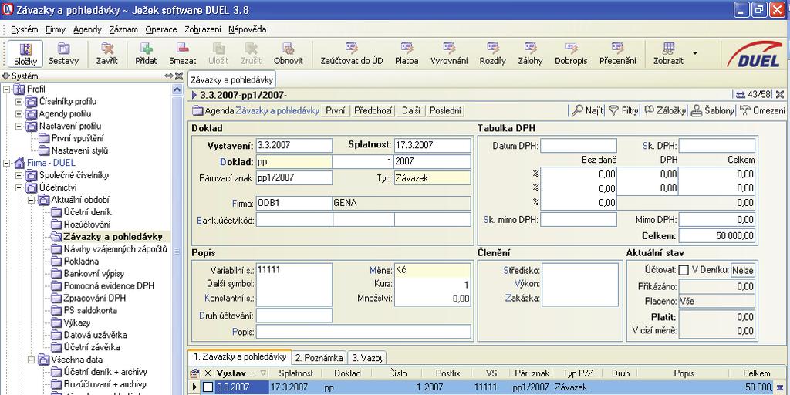Go to Předchozí record
Viewport: 790px width, 395px height.
click(373, 111)
